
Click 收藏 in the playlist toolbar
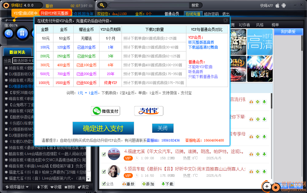(x=56, y=187)
